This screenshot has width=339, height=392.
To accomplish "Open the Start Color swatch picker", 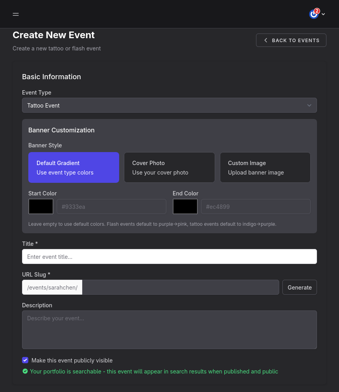I will pyautogui.click(x=41, y=206).
